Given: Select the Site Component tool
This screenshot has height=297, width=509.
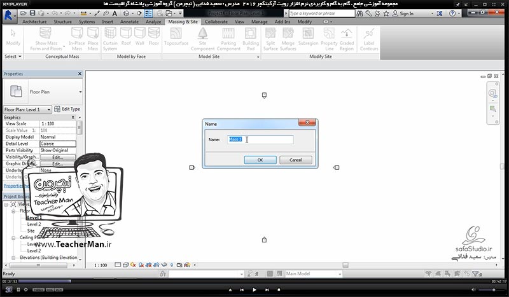Looking at the screenshot, I should 202,39.
